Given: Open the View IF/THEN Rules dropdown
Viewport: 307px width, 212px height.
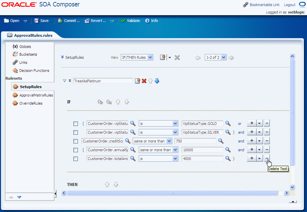Looking at the screenshot, I should coord(137,57).
